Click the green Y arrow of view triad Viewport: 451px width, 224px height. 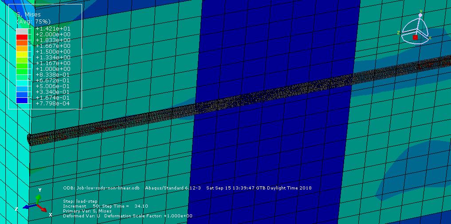pyautogui.click(x=38, y=199)
